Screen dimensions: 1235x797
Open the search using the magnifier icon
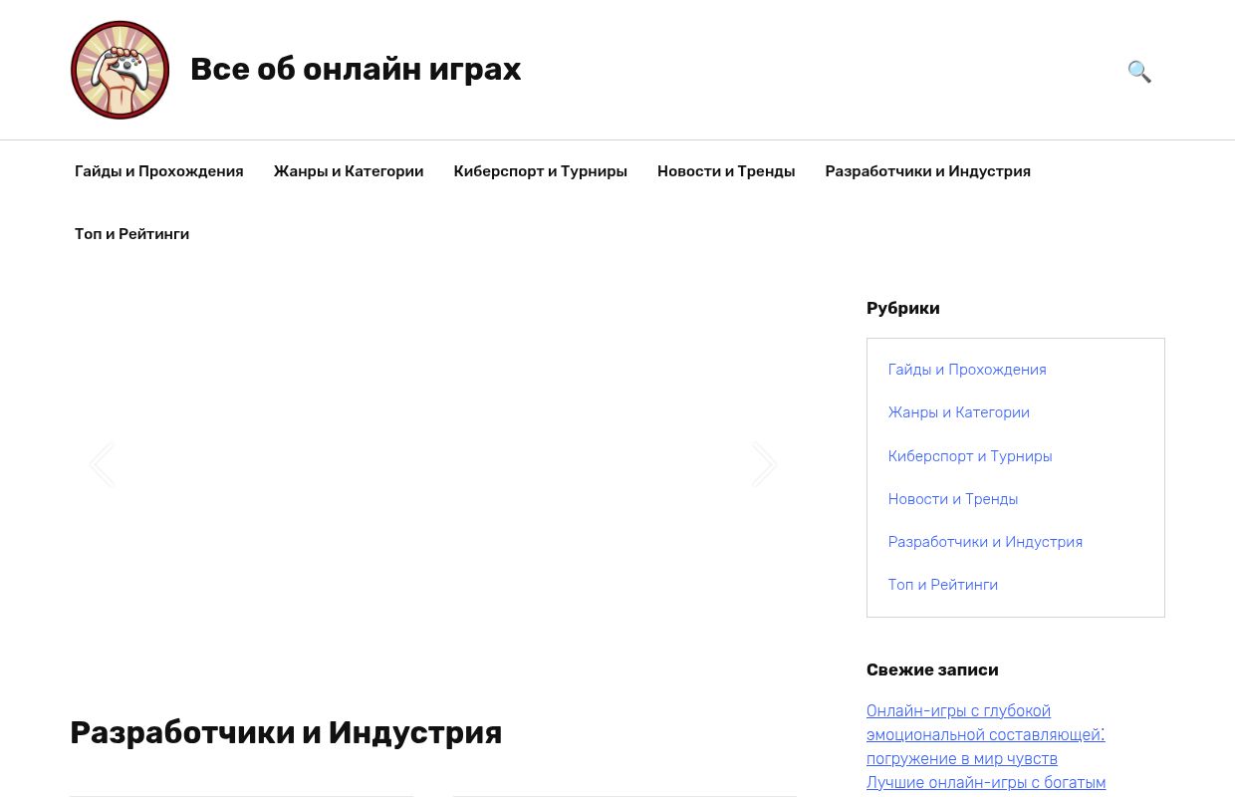(1139, 72)
